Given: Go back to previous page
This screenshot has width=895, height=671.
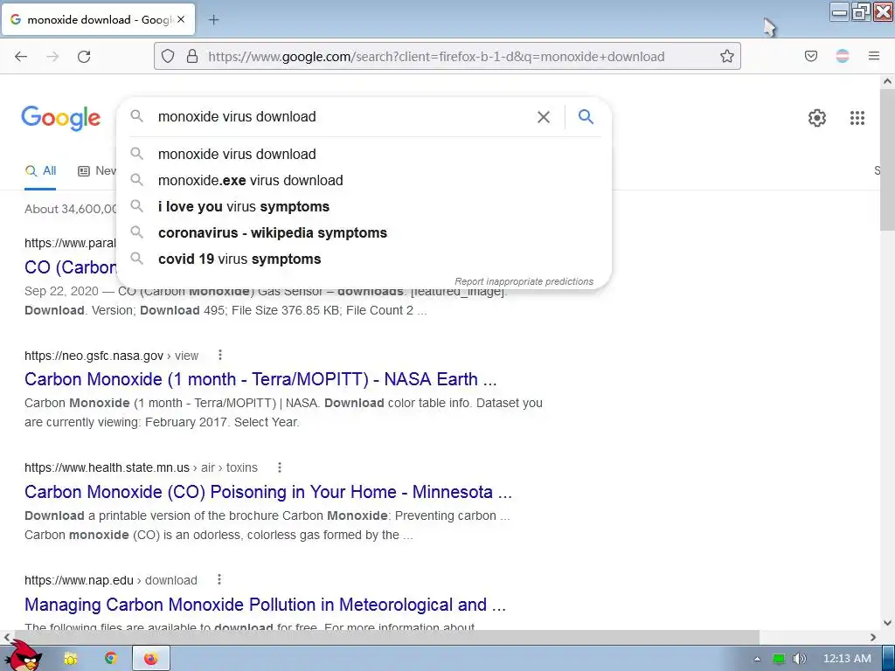Looking at the screenshot, I should (x=21, y=56).
